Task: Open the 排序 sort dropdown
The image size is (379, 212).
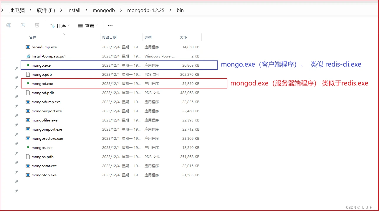Action: coord(60,26)
